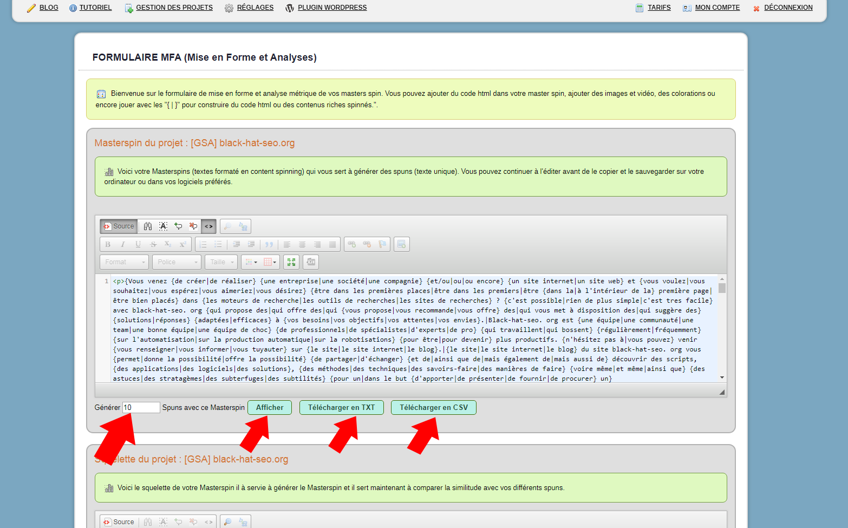Click the Générer spuns count field
The image size is (848, 528).
[141, 408]
